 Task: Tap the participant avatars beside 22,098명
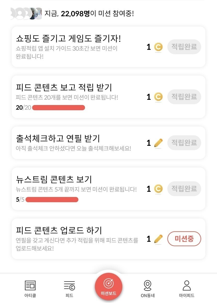pyautogui.click(x=26, y=14)
